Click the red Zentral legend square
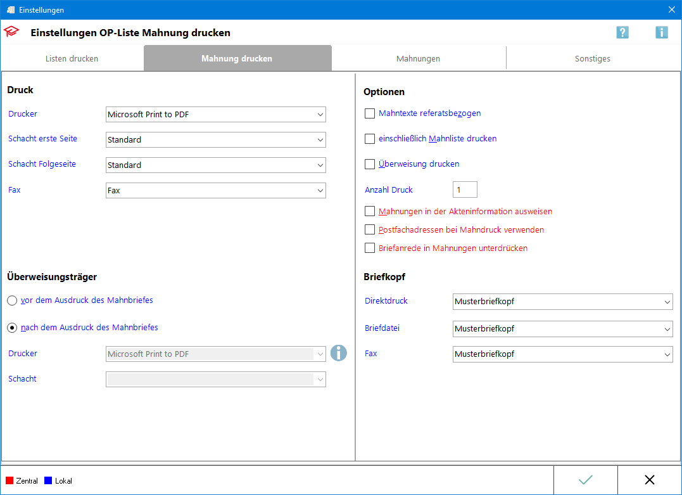Screen dimensions: 682x495 [9, 481]
